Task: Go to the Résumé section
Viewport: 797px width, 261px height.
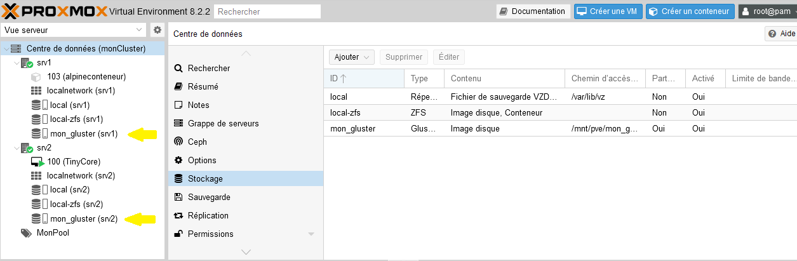Action: (203, 86)
